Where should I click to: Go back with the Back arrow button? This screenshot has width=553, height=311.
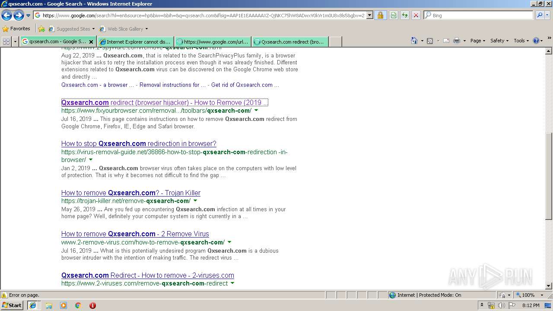(6, 16)
